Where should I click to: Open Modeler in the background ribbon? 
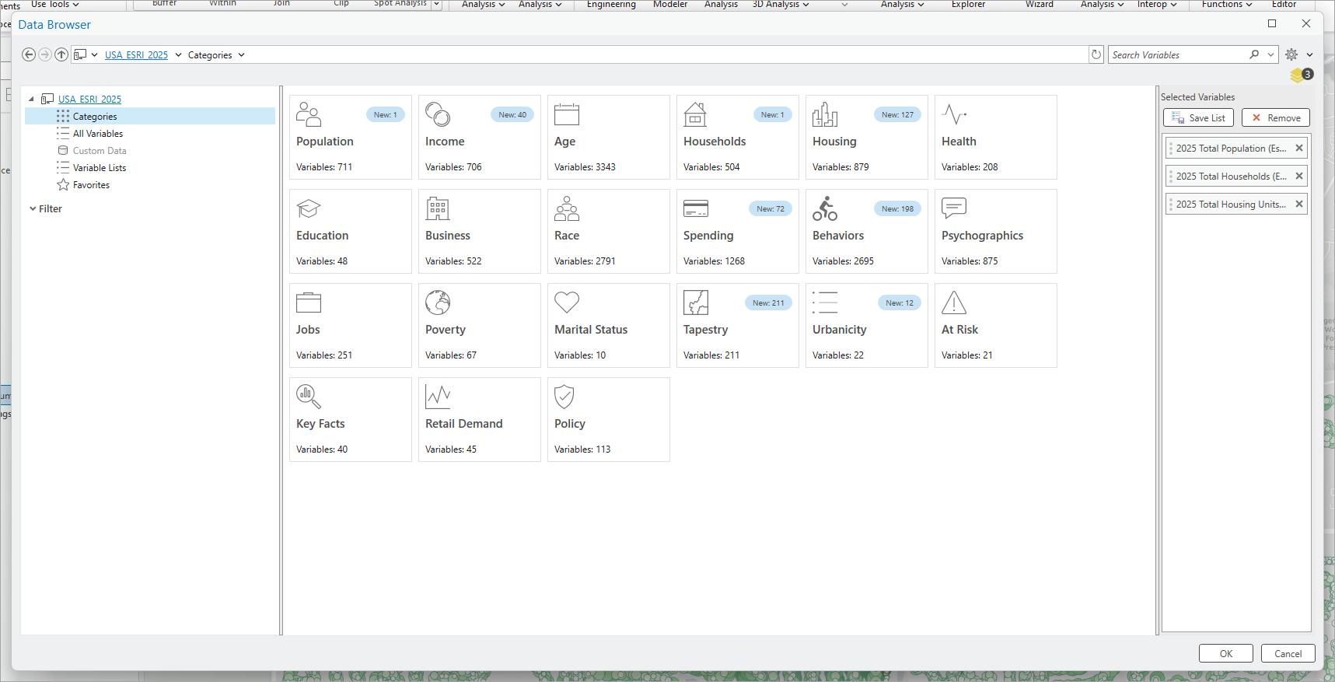coord(670,5)
